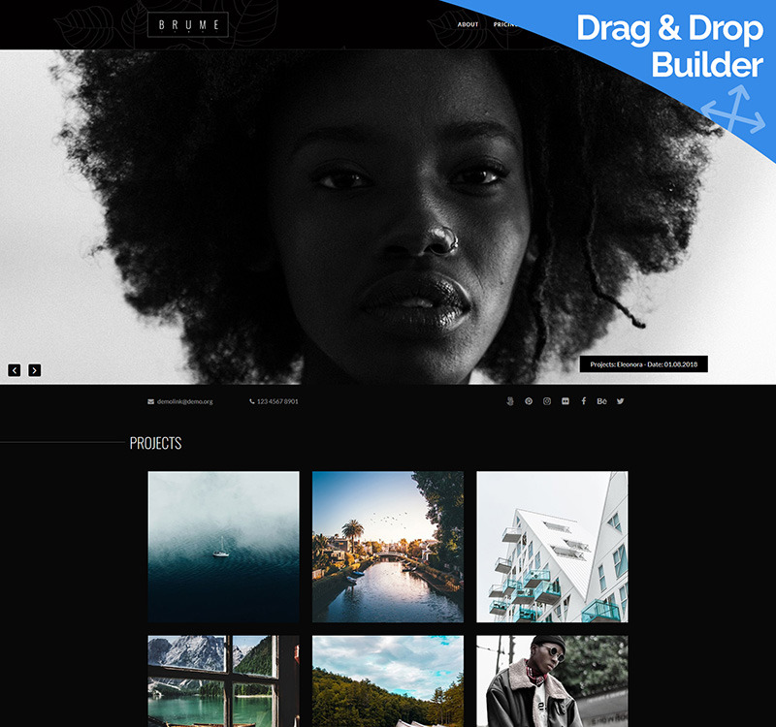Open the forested hills and sky thumbnail
This screenshot has width=776, height=727.
pos(388,681)
